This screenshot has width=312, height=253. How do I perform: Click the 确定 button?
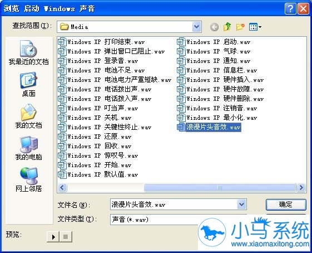pos(286,205)
